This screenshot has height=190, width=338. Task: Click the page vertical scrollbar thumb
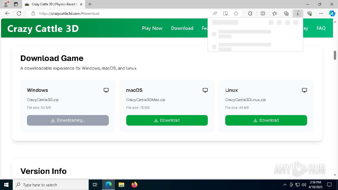tap(335, 55)
